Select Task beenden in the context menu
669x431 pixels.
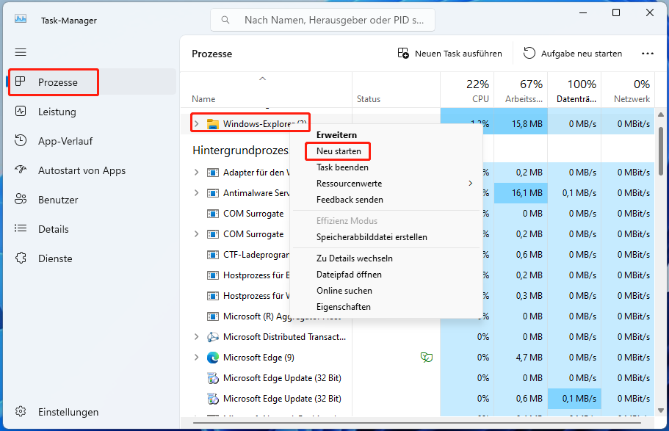coord(386,167)
